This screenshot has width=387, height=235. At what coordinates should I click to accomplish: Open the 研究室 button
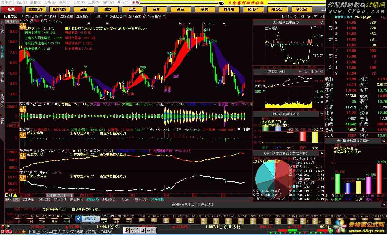(x=301, y=9)
